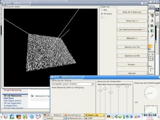Click the Alpha slider handle
Screen dimensions: 160x120
(x=100, y=90)
